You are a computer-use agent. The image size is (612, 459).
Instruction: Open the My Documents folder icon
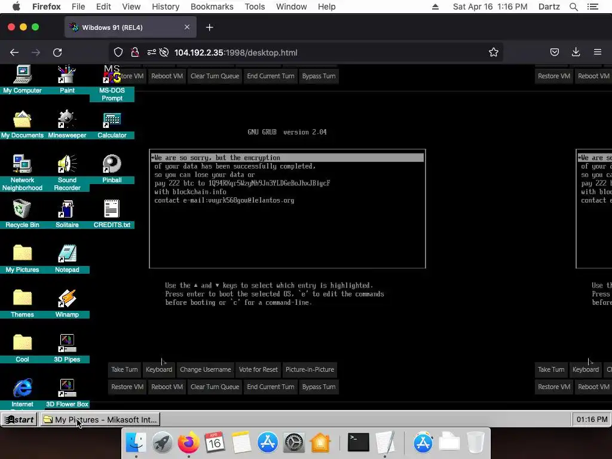(x=22, y=124)
